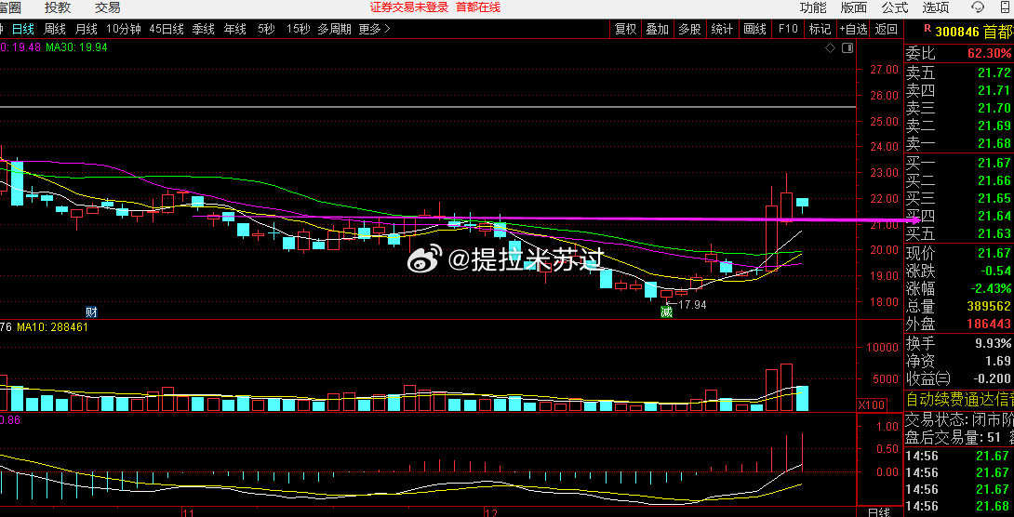Select the 45日线 period
The image size is (1014, 517).
167,29
